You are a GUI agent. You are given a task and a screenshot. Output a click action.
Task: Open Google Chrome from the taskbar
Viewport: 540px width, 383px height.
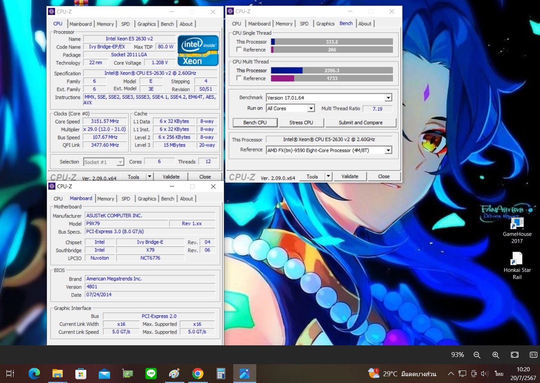click(197, 374)
